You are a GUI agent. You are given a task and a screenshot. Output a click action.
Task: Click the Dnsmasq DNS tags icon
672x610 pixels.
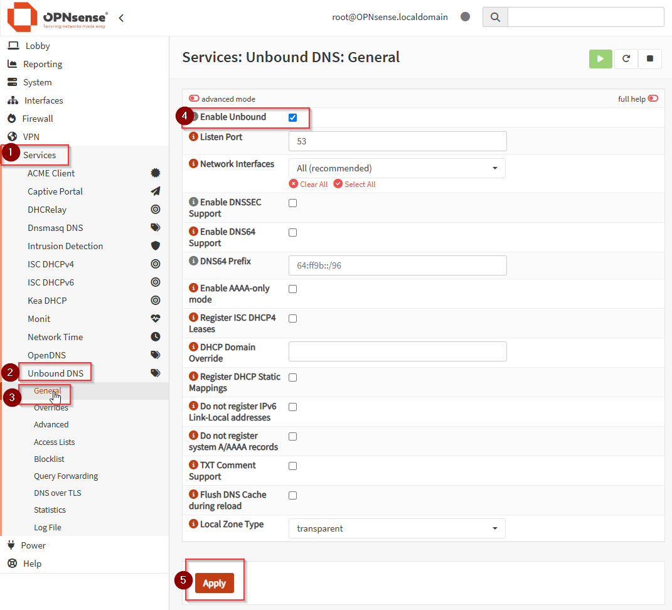click(156, 227)
